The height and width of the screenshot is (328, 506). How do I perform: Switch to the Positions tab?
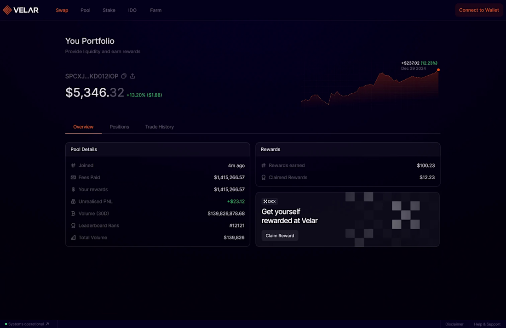[120, 127]
